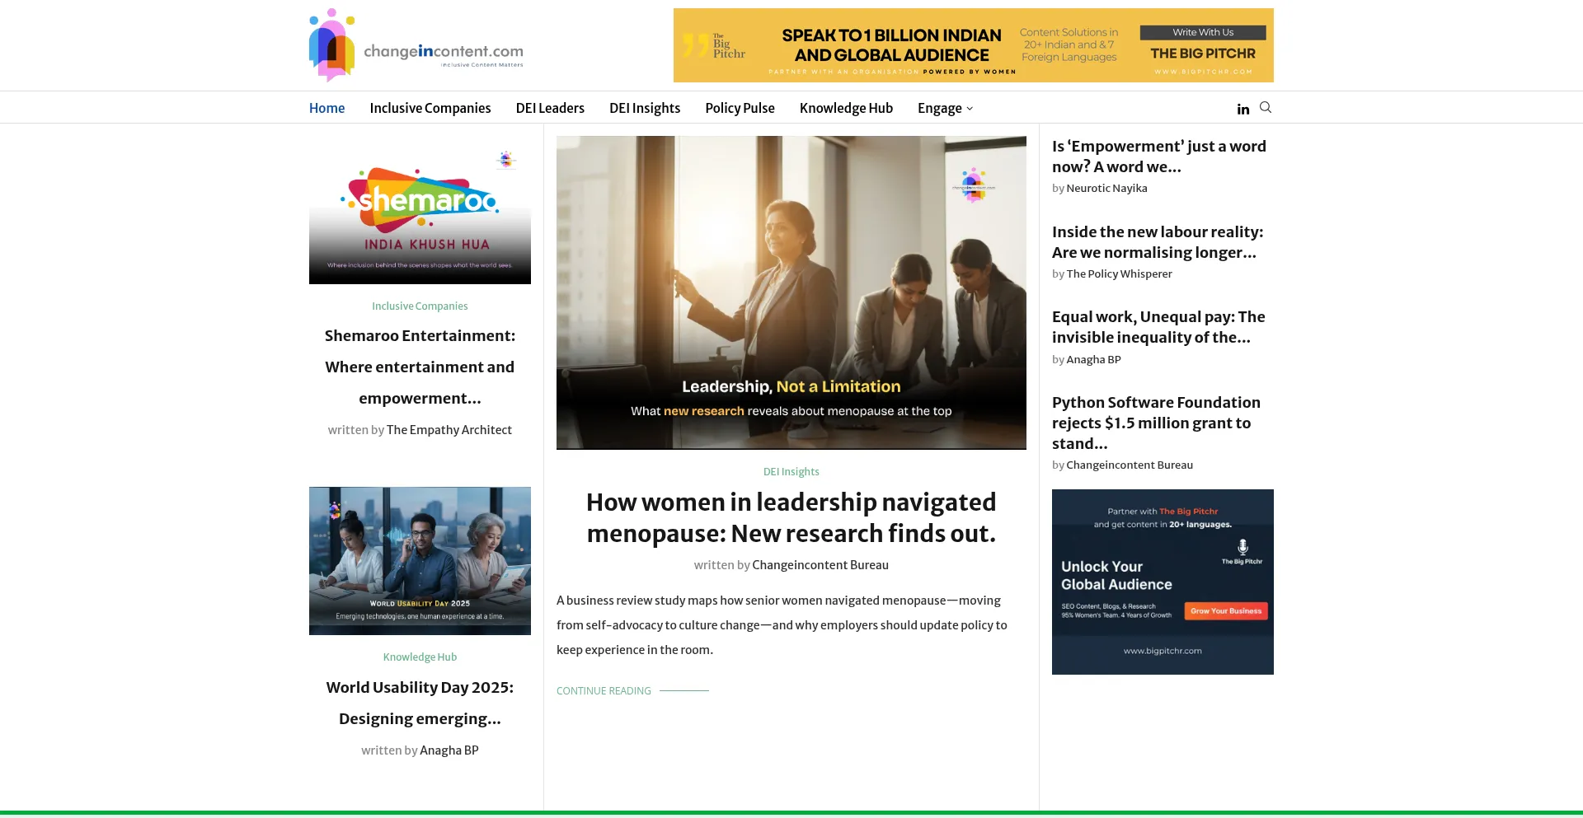The image size is (1583, 818).
Task: Expand the Engage dropdown menu
Action: click(x=945, y=108)
